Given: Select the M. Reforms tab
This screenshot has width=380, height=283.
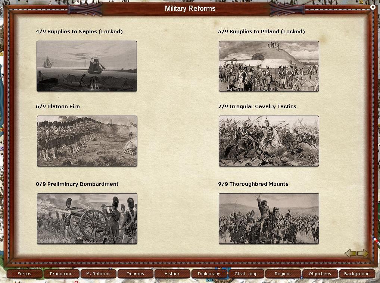Looking at the screenshot, I should coord(98,274).
